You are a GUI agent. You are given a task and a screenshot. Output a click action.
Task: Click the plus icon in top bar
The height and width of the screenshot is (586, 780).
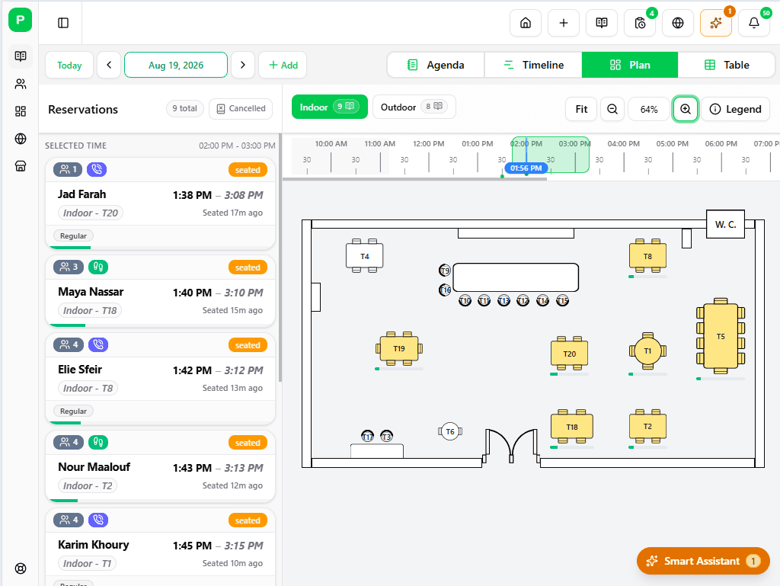pyautogui.click(x=563, y=23)
